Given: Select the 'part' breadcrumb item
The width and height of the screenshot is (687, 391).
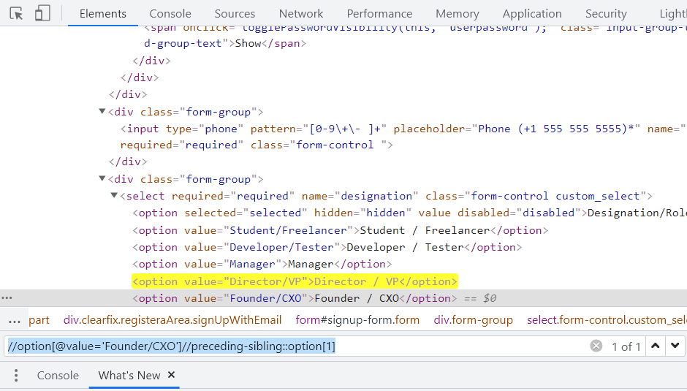Looking at the screenshot, I should [x=39, y=320].
